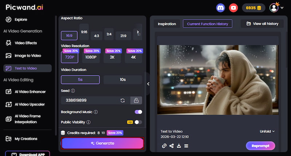
Task: Click the 2026-03-22 12:10 timestamp
Action: tap(175, 137)
